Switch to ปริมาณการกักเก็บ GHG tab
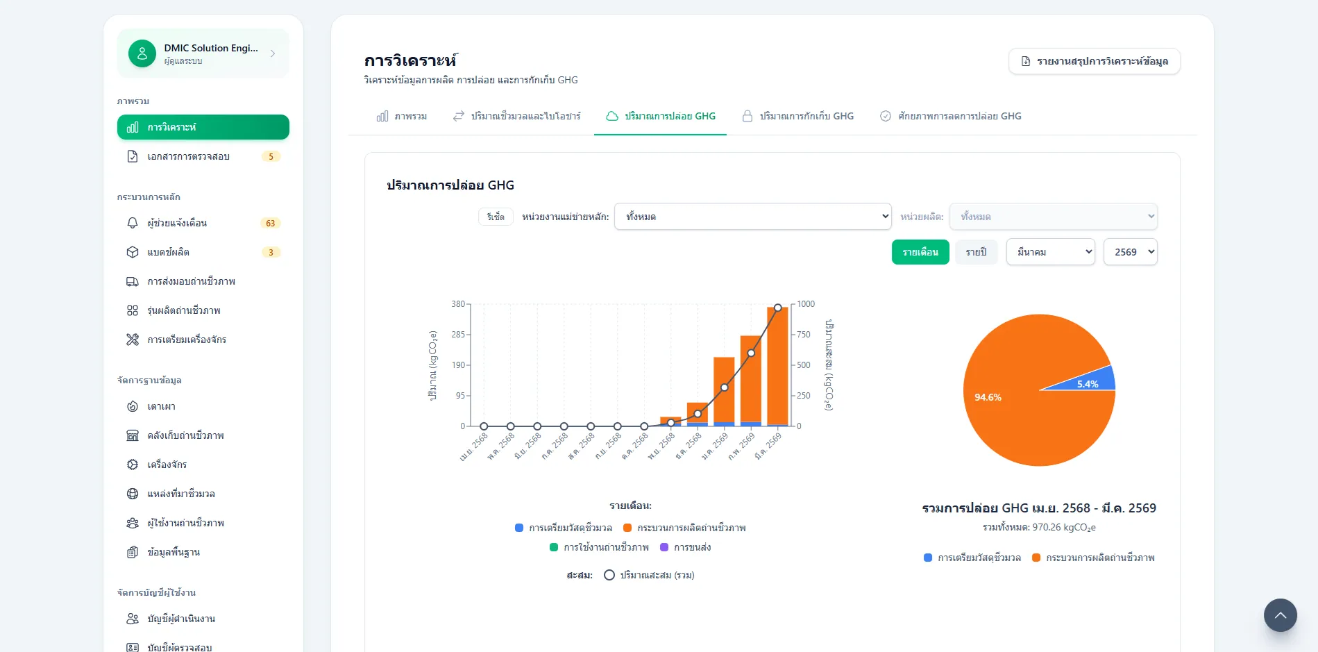 [797, 116]
